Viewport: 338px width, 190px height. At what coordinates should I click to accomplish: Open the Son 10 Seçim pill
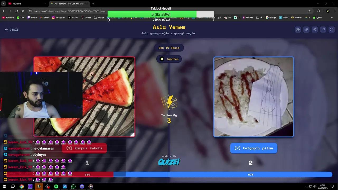(x=169, y=48)
